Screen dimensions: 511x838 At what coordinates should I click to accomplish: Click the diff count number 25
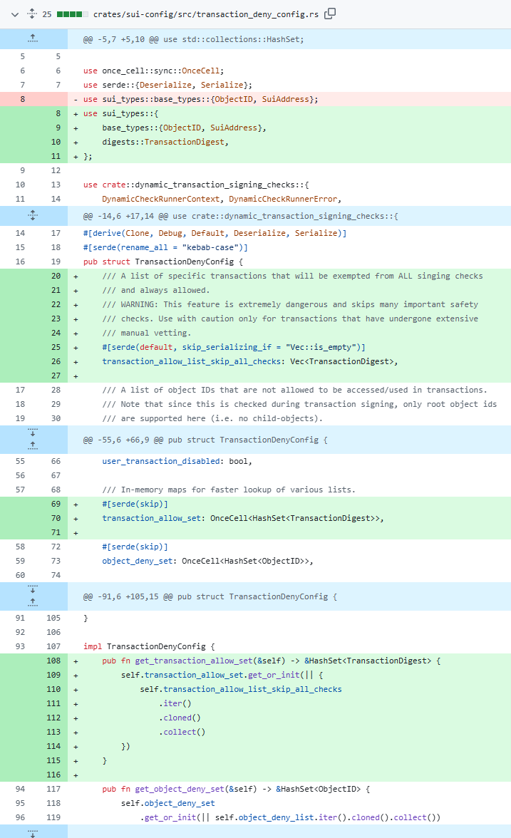point(47,14)
